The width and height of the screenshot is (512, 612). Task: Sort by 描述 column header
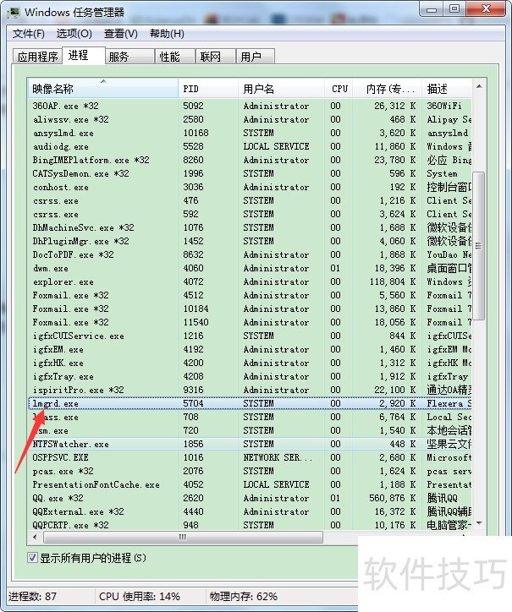[446, 89]
